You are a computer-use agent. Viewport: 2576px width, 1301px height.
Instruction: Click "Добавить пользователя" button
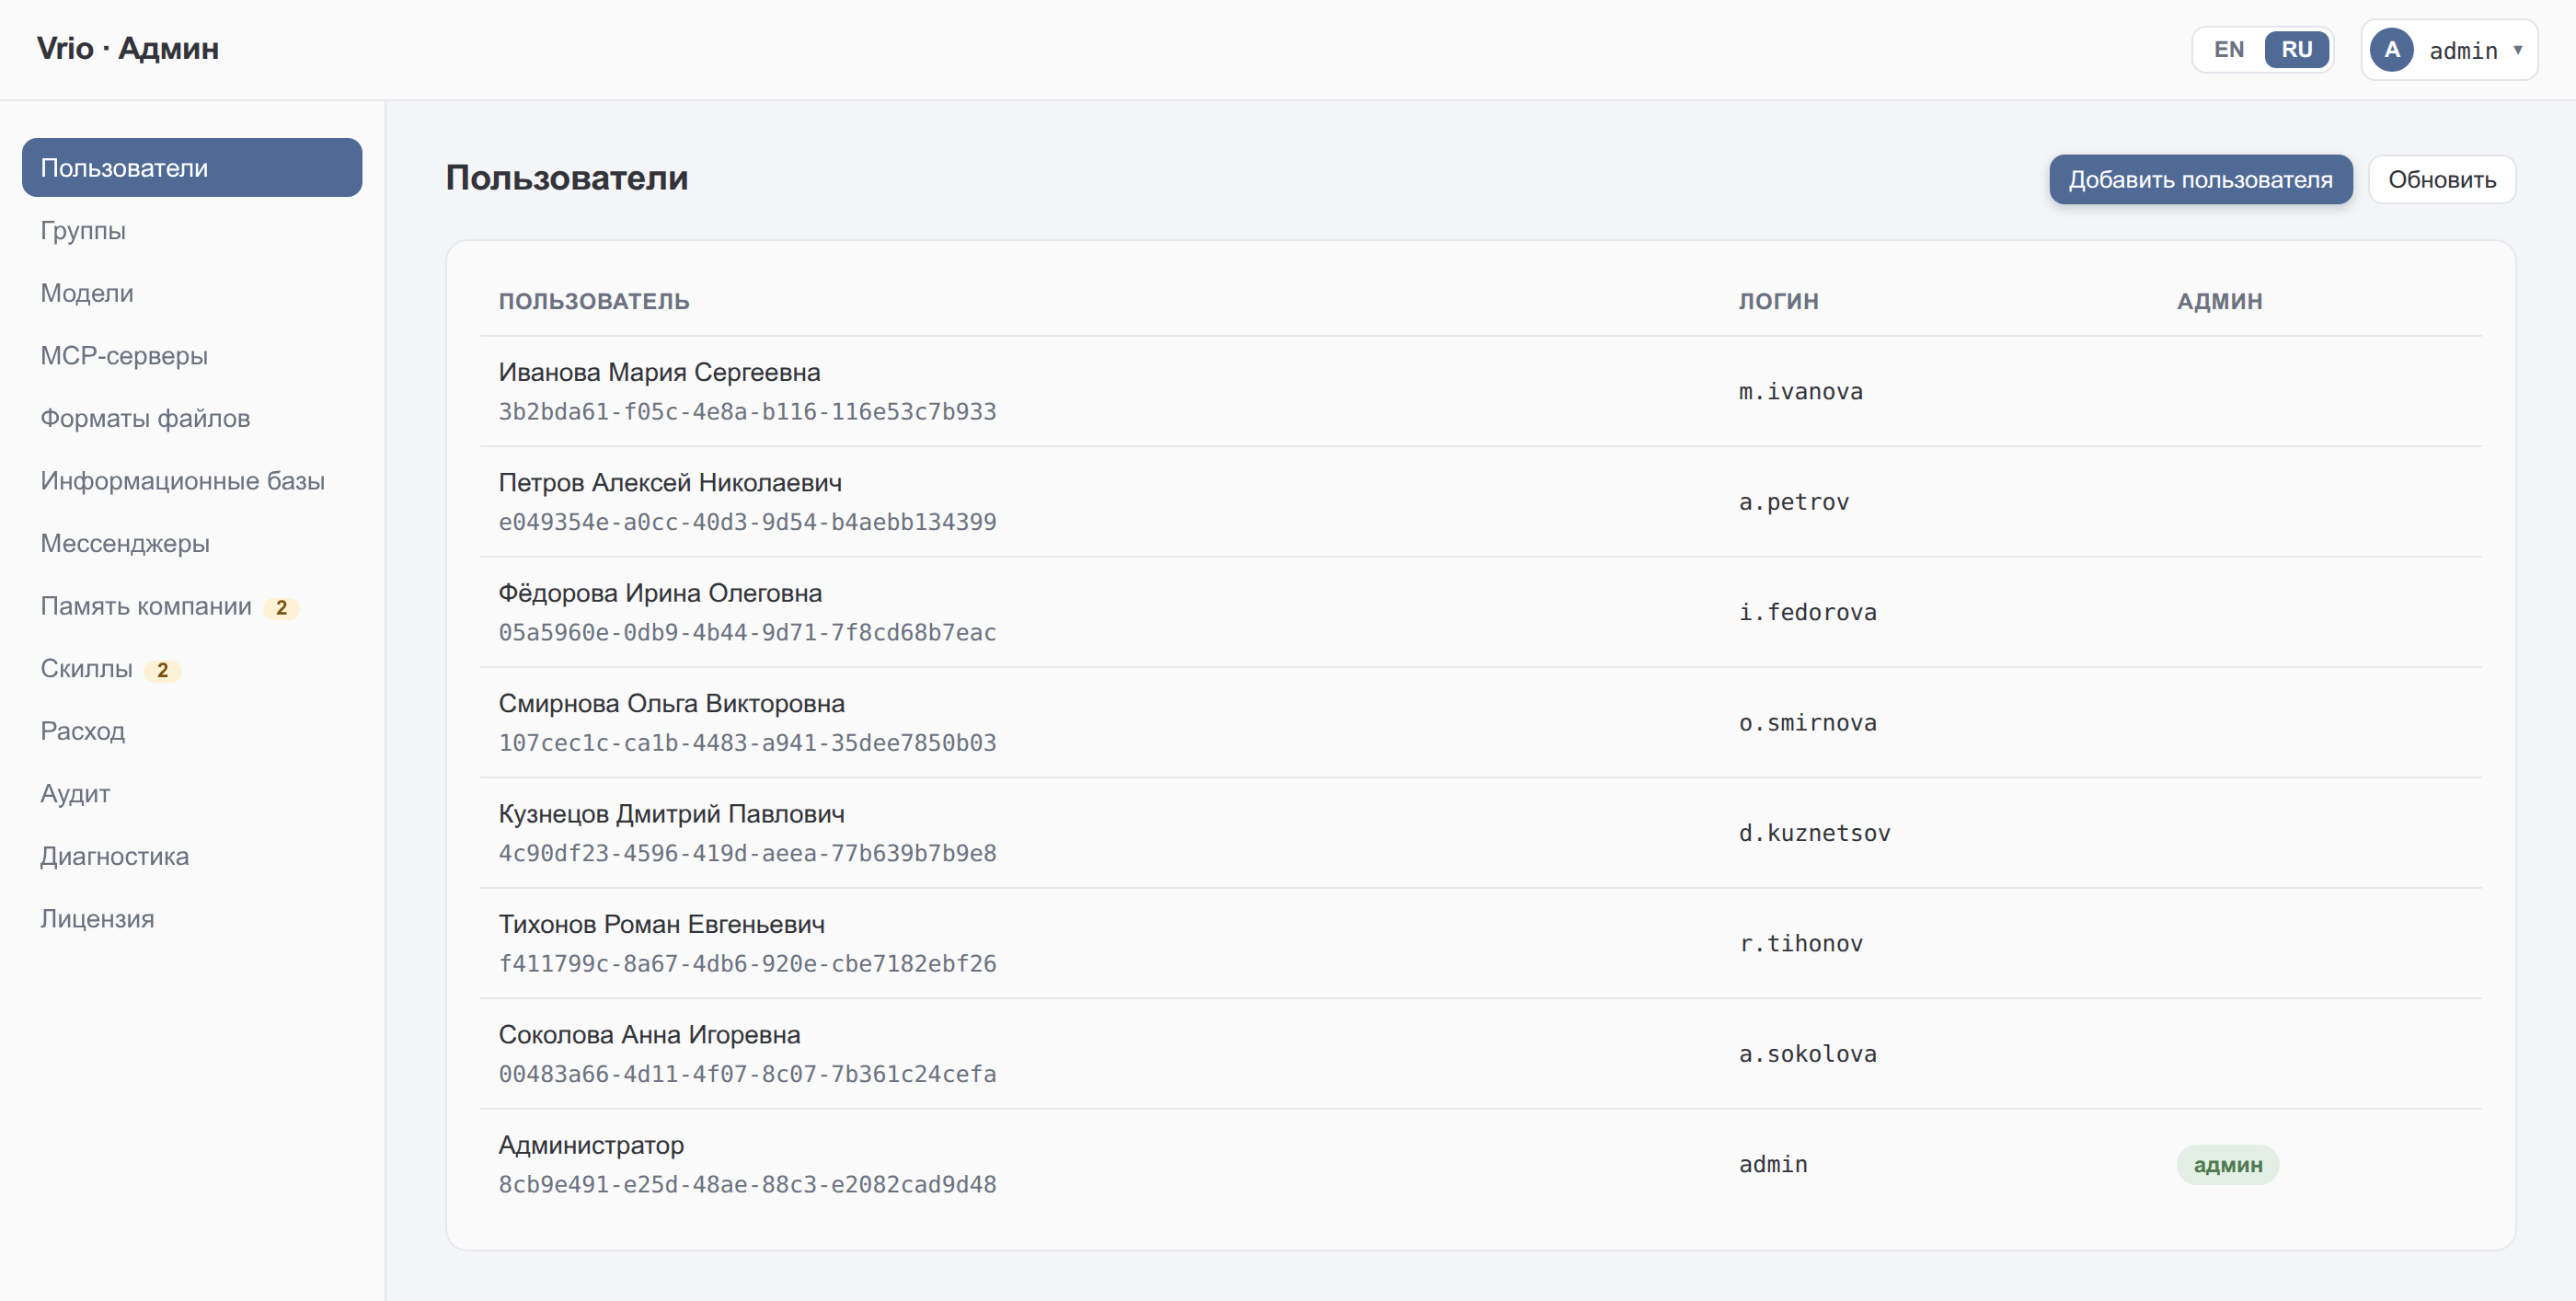click(x=2200, y=180)
